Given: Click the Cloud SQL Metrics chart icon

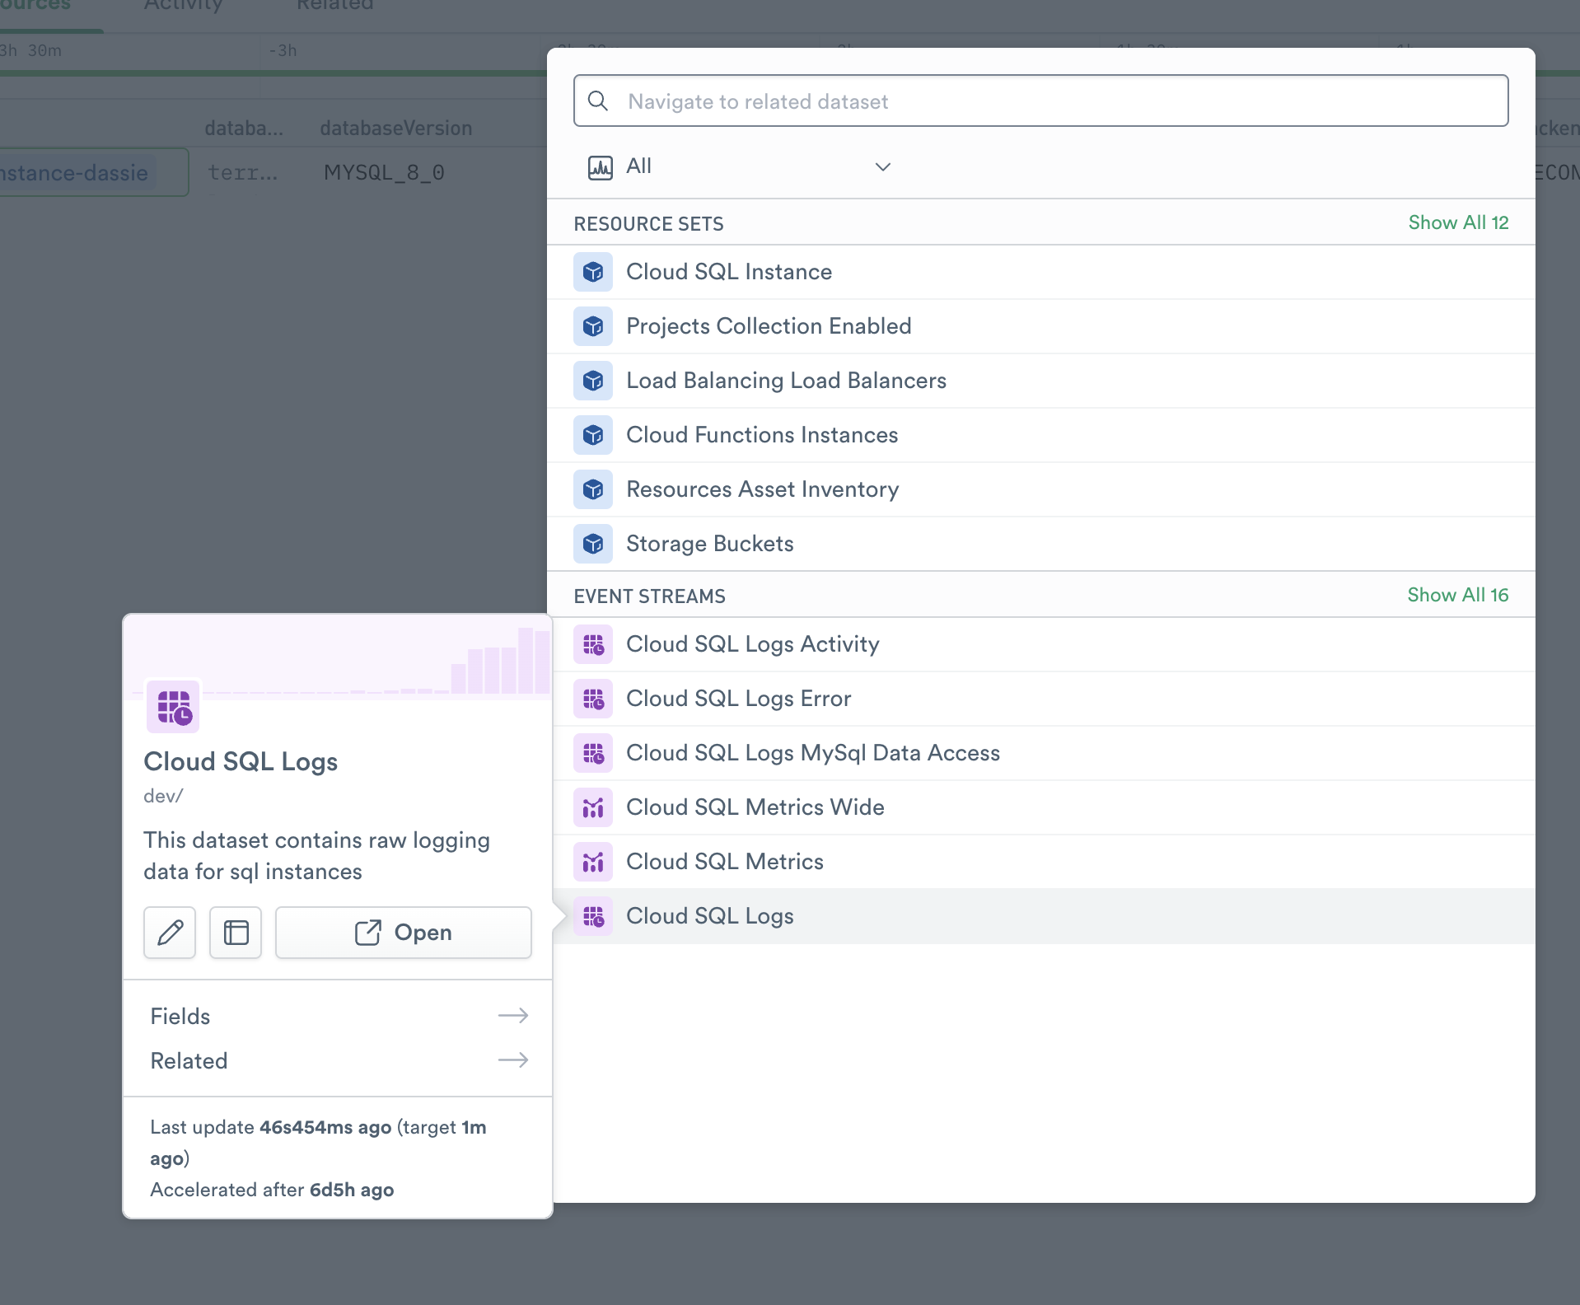Looking at the screenshot, I should point(593,862).
